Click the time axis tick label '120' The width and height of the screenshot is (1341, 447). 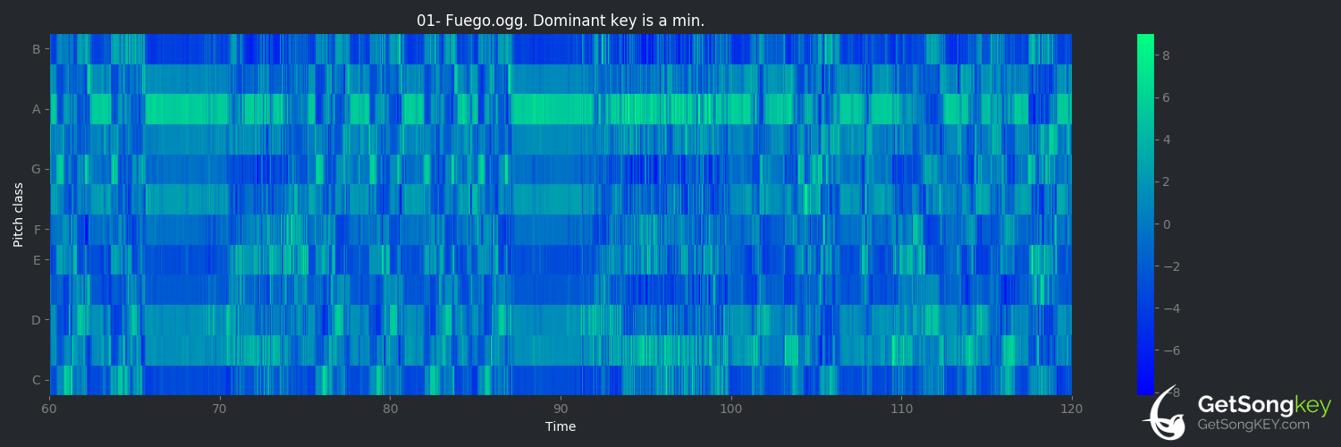(1072, 409)
